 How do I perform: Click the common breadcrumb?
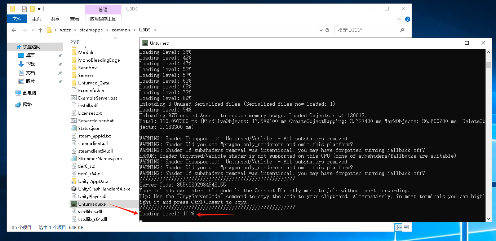121,30
